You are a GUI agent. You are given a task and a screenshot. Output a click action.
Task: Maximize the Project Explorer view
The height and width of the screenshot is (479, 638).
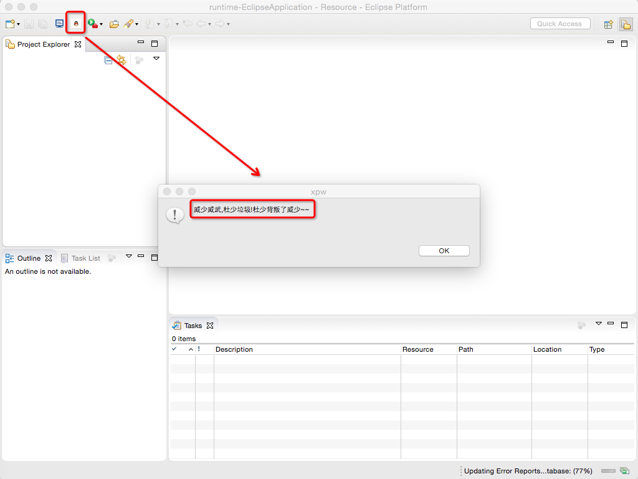155,43
